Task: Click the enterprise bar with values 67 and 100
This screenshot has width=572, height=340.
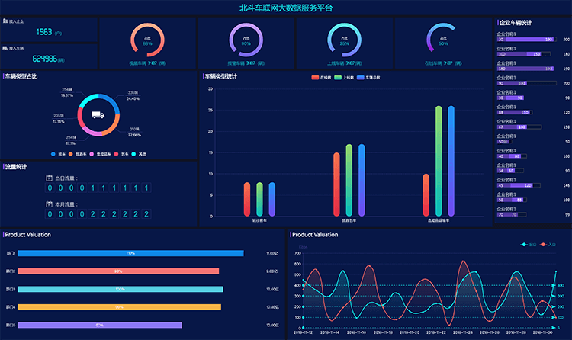Action: 519,127
